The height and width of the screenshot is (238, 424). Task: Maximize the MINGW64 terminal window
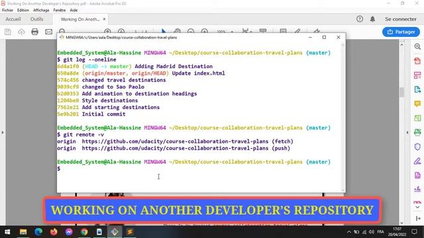pos(324,37)
